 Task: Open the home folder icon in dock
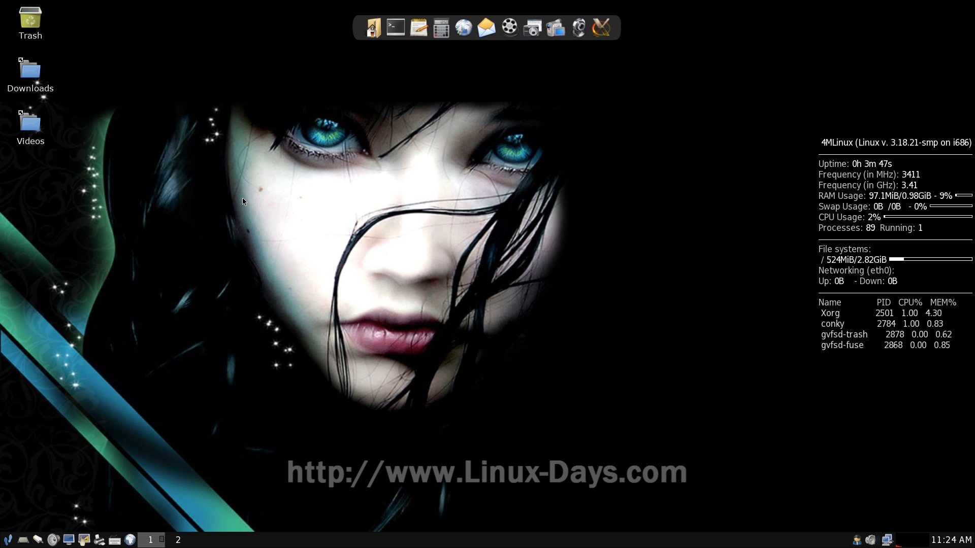pyautogui.click(x=373, y=28)
